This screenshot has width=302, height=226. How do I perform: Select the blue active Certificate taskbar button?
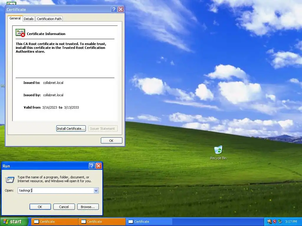[x=149, y=222]
